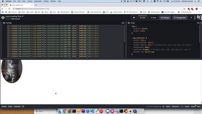Open the New CSS Logical bookmark
202x114 pixels.
pyautogui.click(x=169, y=12)
